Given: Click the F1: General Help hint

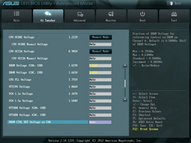Looking at the screenshot, I should tap(145, 108).
